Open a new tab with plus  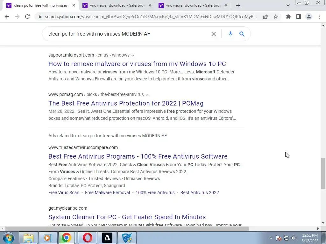click(x=238, y=5)
